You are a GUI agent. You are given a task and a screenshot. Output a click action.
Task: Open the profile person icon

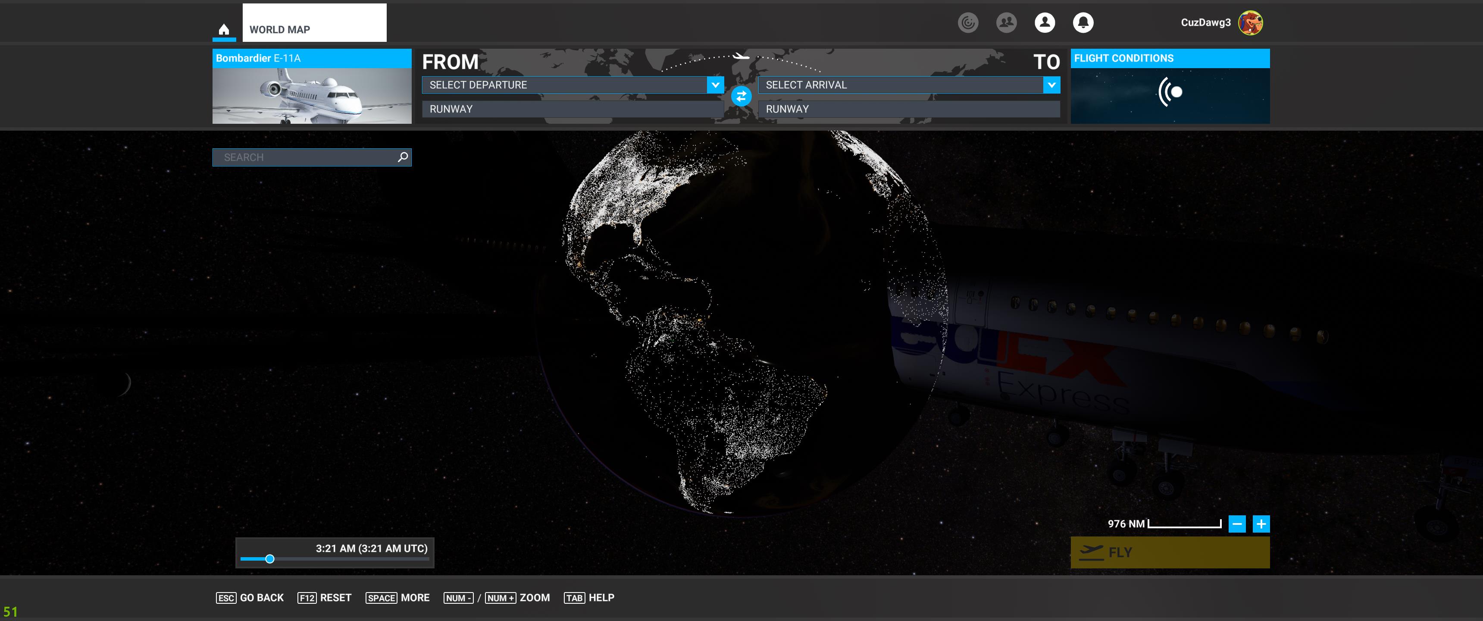(1044, 22)
